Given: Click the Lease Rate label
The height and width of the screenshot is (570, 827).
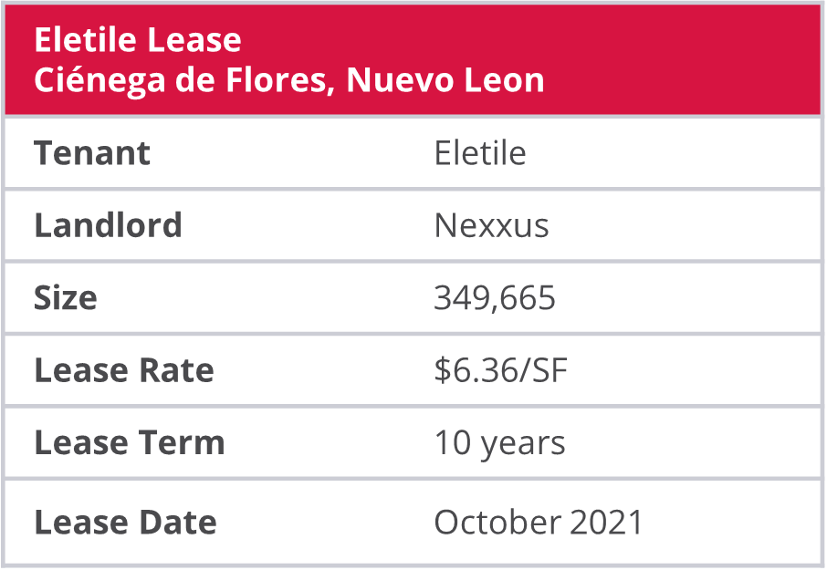Looking at the screenshot, I should [x=124, y=370].
